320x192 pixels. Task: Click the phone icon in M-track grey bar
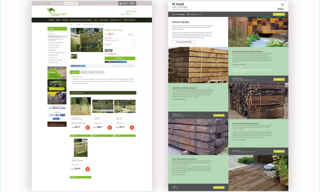[x=173, y=14]
